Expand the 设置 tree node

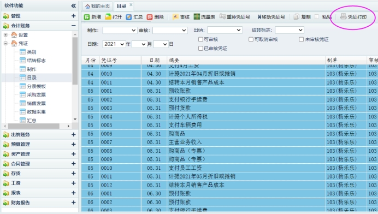[x=5, y=35]
